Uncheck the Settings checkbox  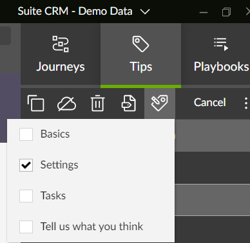click(x=26, y=165)
